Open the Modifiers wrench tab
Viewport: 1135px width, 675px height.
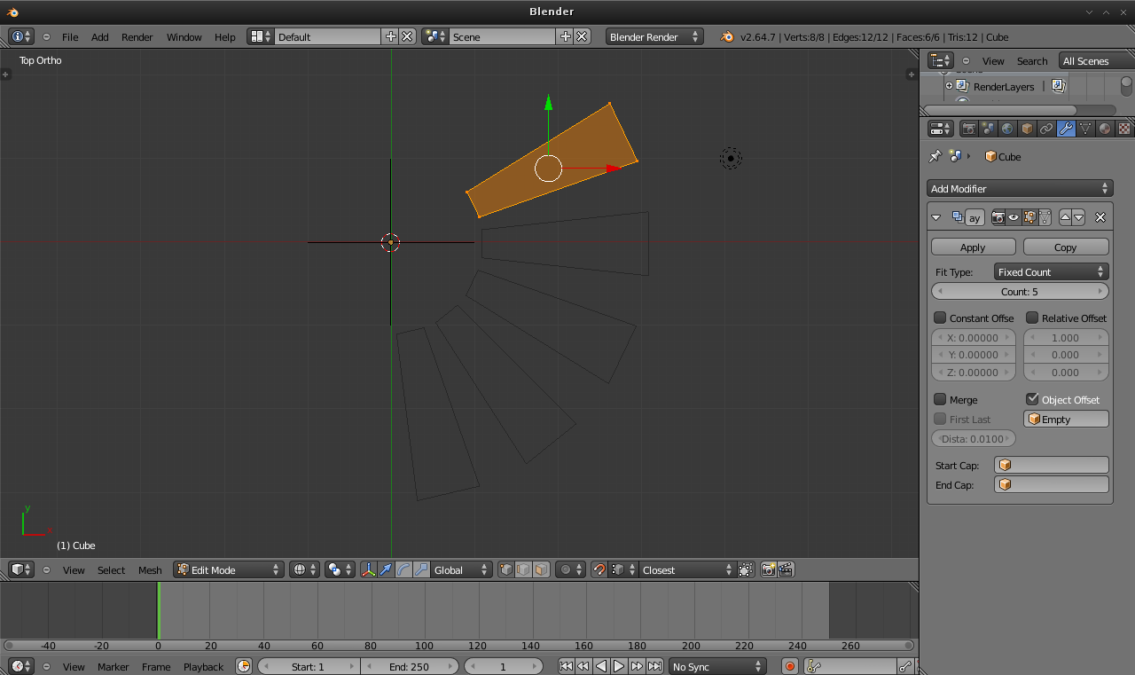coord(1067,129)
